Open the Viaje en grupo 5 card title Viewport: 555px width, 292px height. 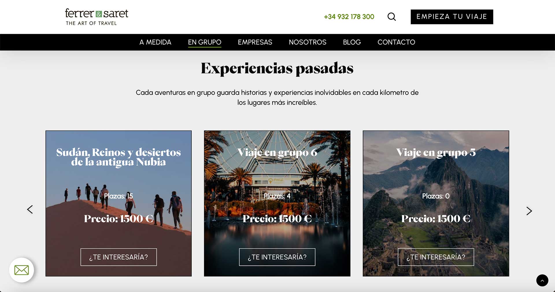[x=436, y=153]
